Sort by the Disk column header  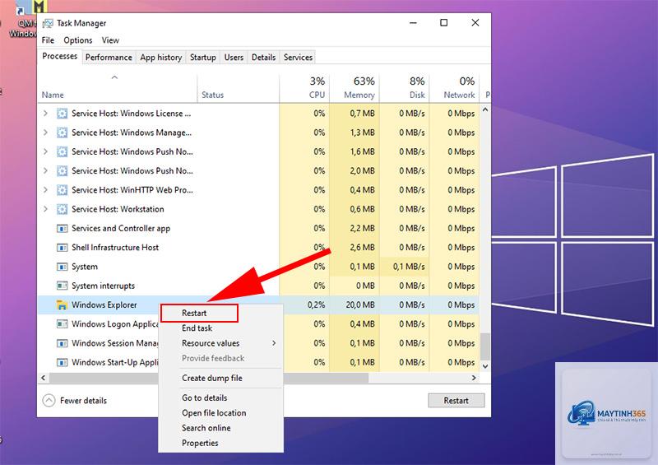point(405,88)
